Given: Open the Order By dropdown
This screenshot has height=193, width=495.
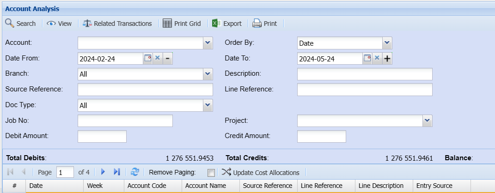Looking at the screenshot, I should [387, 43].
